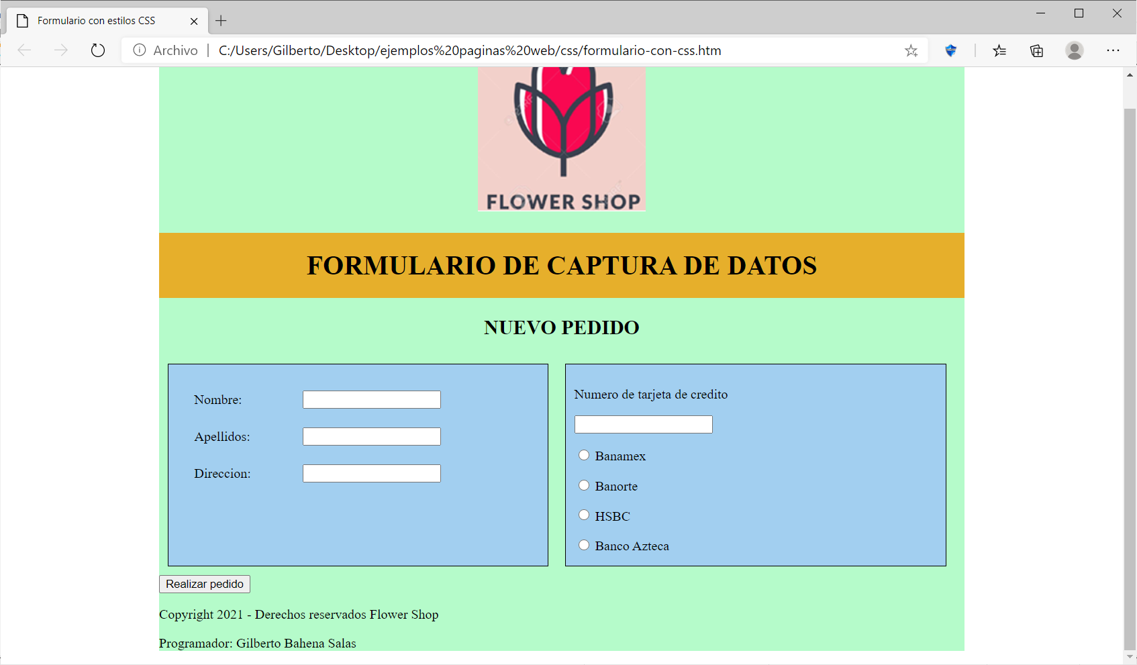Click the scrollbar up arrow

pyautogui.click(x=1130, y=75)
